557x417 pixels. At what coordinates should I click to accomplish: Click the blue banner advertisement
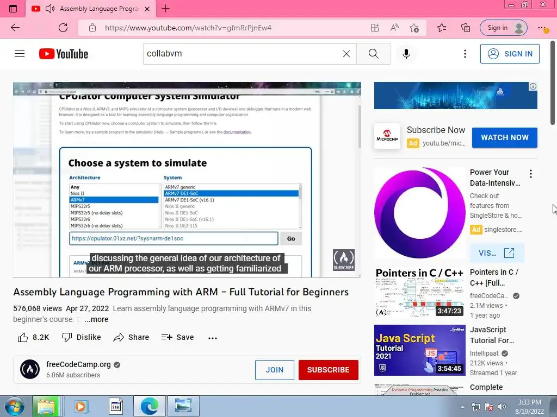[x=455, y=96]
